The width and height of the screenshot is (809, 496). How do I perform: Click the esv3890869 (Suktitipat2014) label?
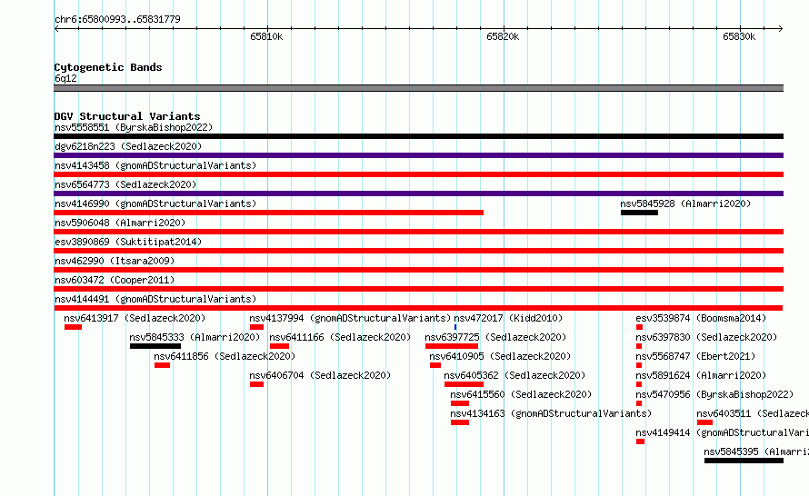coord(128,242)
